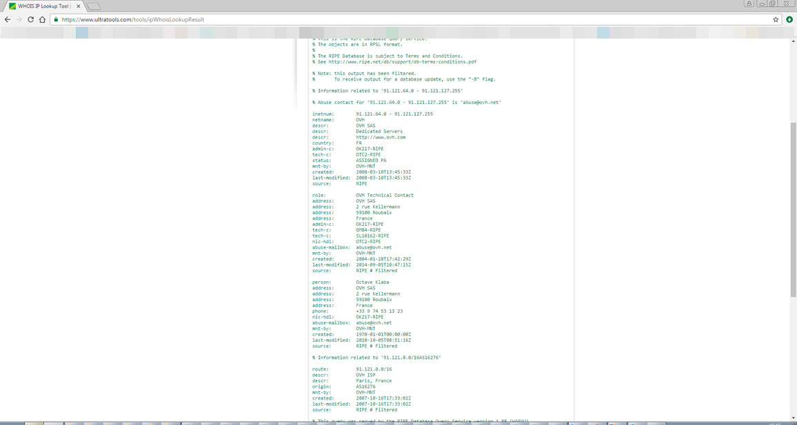Image resolution: width=797 pixels, height=425 pixels.
Task: Click the person name Octave Klaba
Action: pyautogui.click(x=374, y=282)
